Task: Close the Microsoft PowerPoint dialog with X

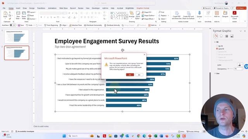Action: [144, 54]
